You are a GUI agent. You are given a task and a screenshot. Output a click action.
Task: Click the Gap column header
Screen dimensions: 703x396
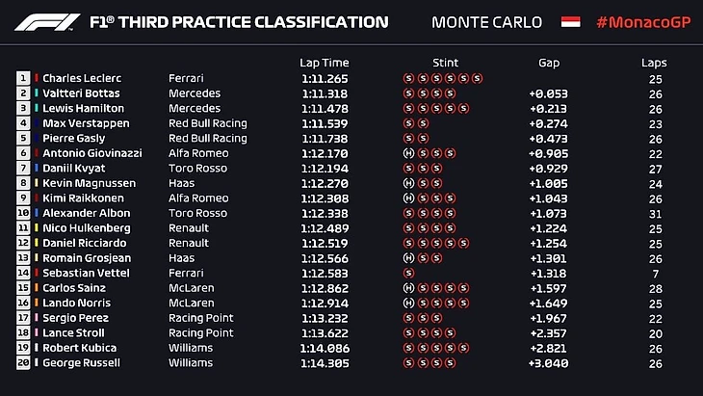[549, 63]
